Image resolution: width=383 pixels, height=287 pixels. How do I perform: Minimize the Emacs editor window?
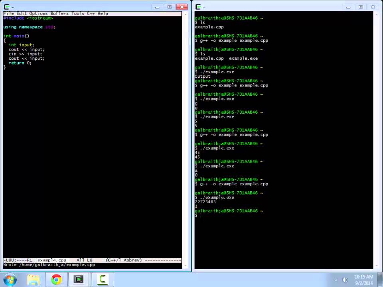157,7
